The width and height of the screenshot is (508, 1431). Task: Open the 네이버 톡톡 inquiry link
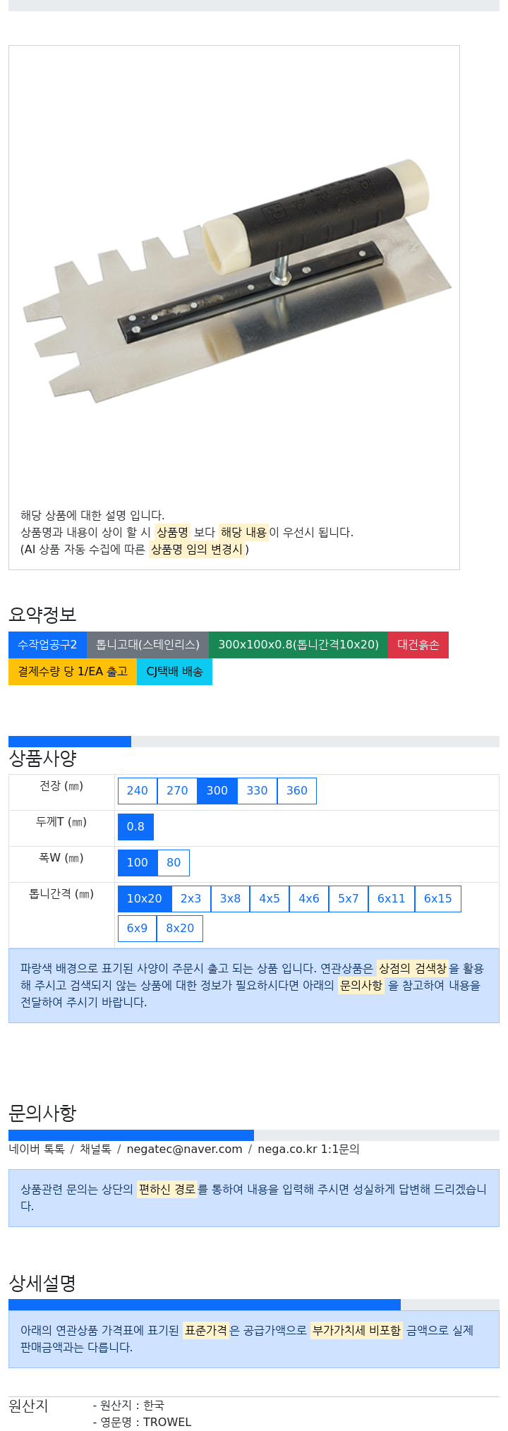(x=37, y=1149)
